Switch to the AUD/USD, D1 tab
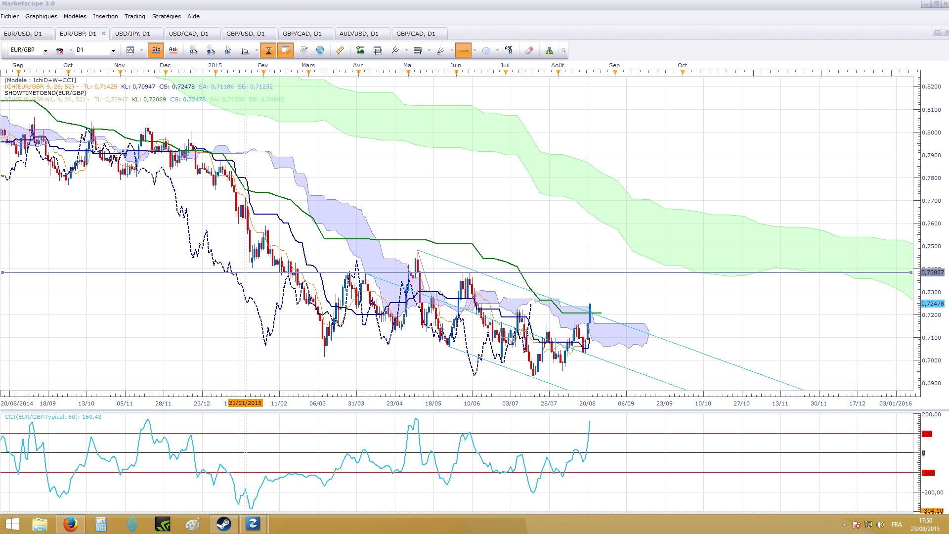 point(359,34)
